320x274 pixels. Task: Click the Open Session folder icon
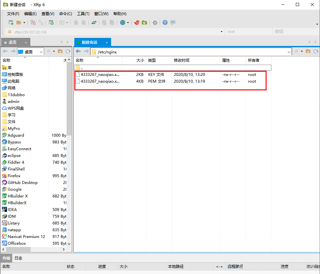click(19, 23)
